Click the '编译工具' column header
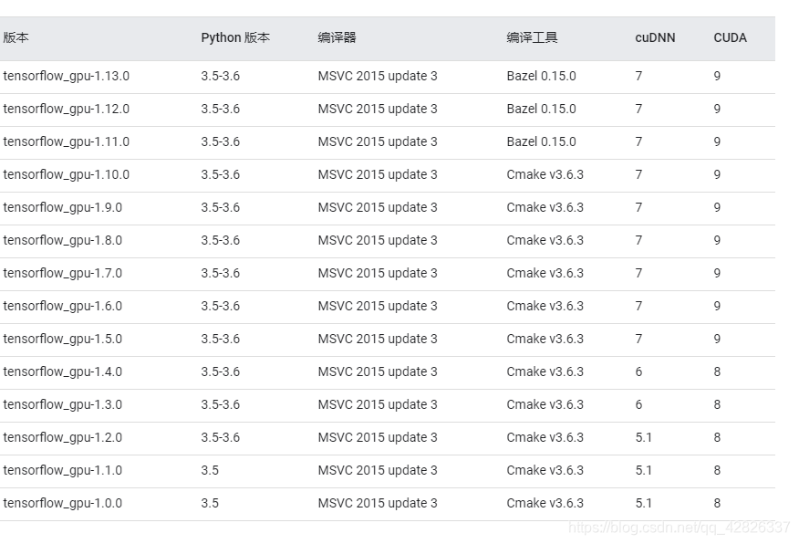The height and width of the screenshot is (544, 799). [x=532, y=37]
